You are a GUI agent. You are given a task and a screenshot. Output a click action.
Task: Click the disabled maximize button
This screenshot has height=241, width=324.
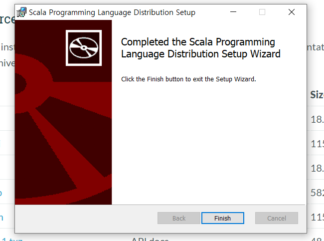262,12
